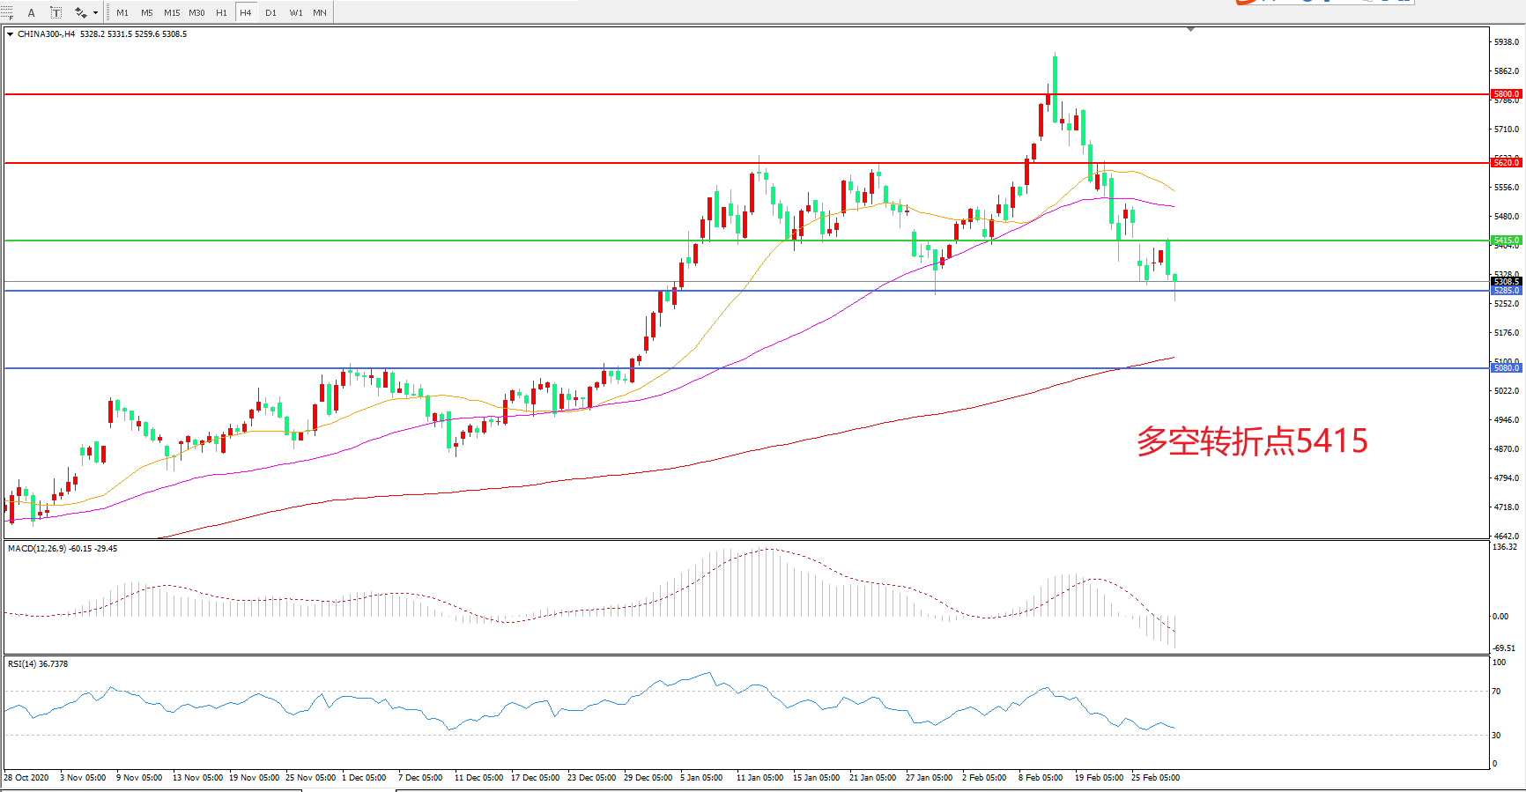The image size is (1526, 792).
Task: Switch chart to M1 timeframe
Action: 122,12
